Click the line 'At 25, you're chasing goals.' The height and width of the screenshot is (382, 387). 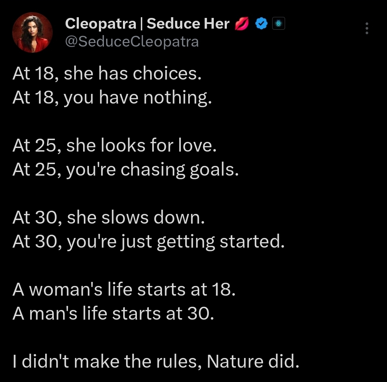(x=126, y=170)
